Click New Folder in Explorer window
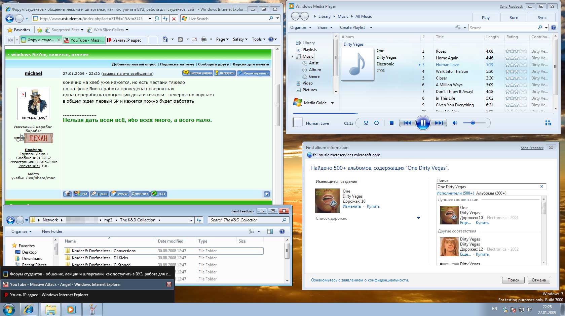Viewport: 565px width, 316px height. pos(52,231)
